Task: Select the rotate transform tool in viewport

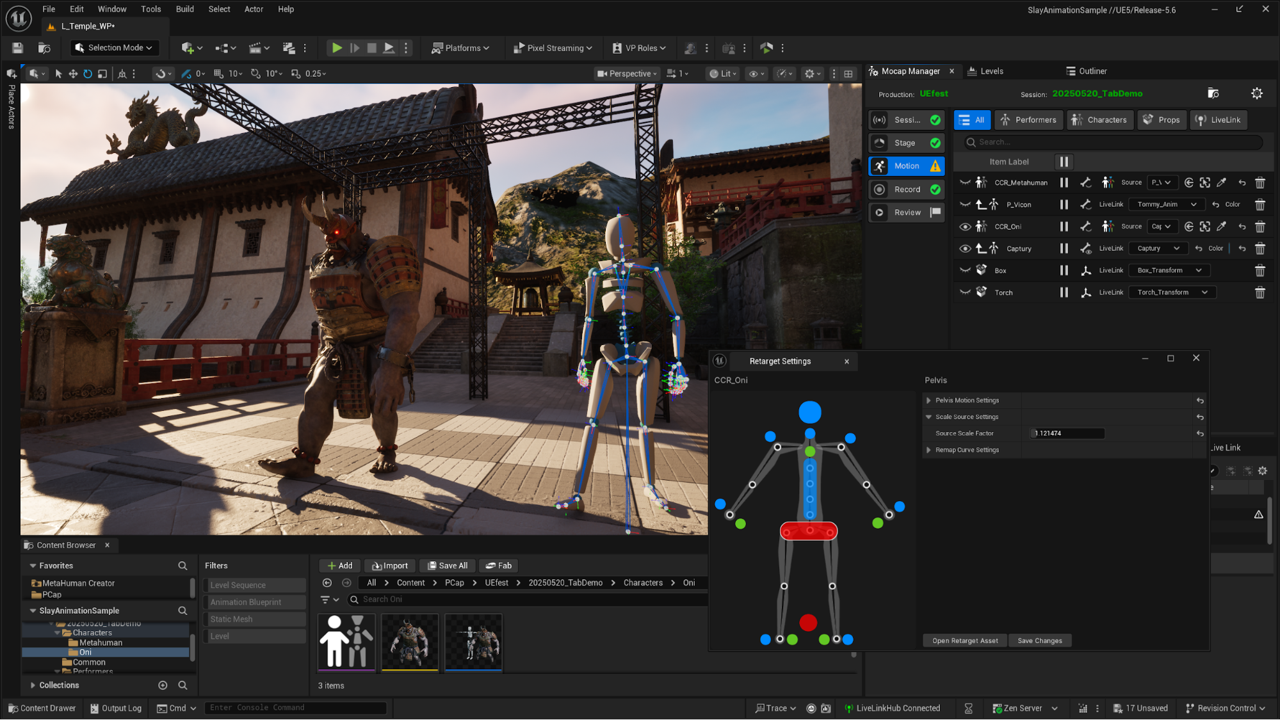Action: [88, 74]
